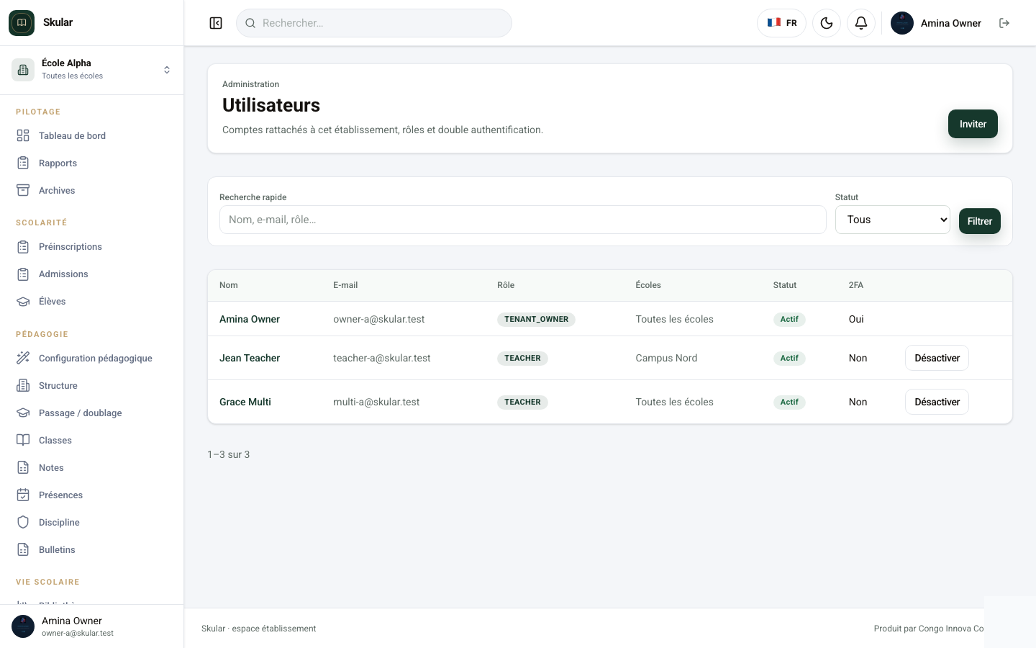Click the Configuration pédagogique wand icon
The height and width of the screenshot is (648, 1036).
tap(23, 358)
